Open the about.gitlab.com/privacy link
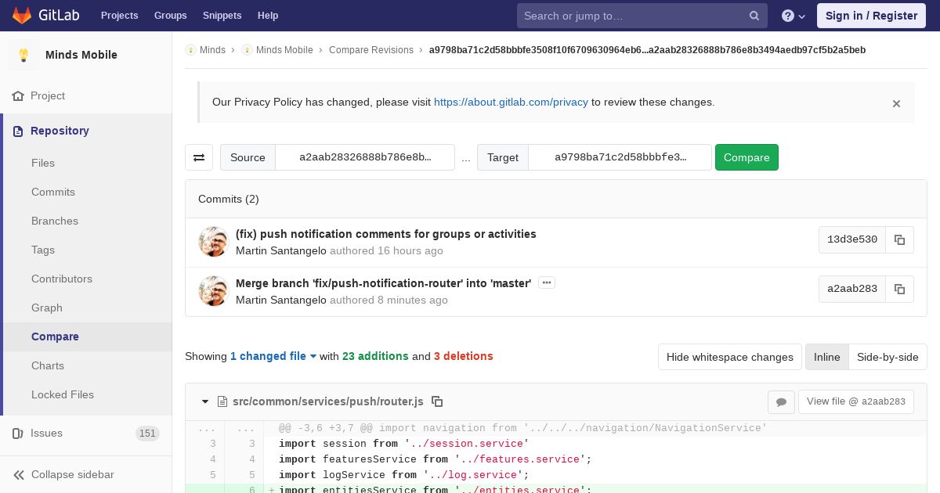Viewport: 940px width, 493px height. [x=511, y=102]
